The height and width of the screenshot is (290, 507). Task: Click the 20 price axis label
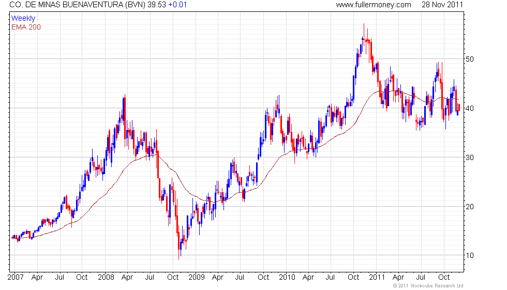(x=470, y=207)
